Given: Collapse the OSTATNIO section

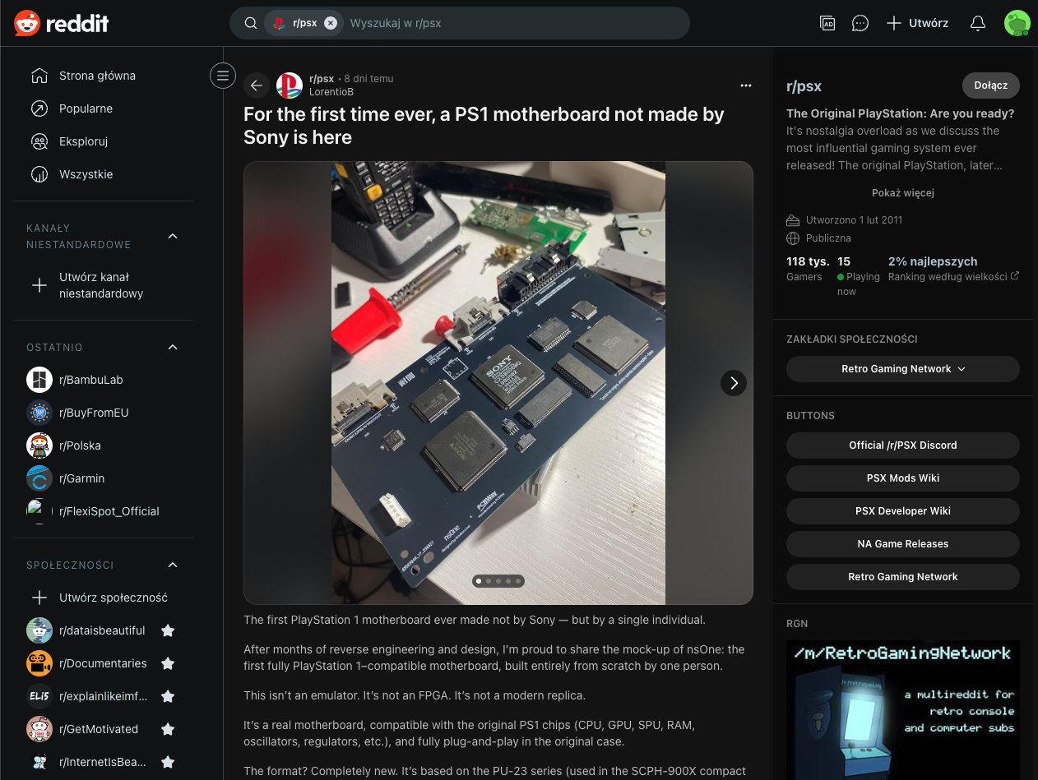Looking at the screenshot, I should coord(173,347).
